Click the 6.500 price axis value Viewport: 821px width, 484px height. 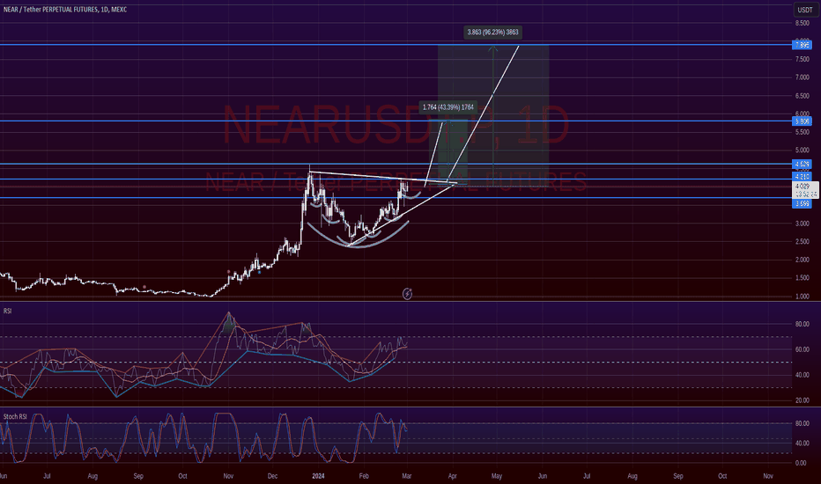tap(803, 96)
